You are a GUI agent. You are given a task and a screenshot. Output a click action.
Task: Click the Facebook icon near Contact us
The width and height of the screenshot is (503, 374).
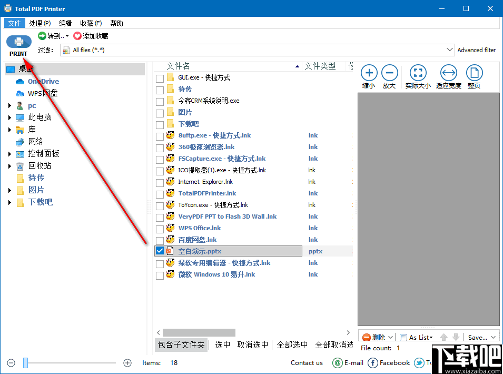coord(372,363)
